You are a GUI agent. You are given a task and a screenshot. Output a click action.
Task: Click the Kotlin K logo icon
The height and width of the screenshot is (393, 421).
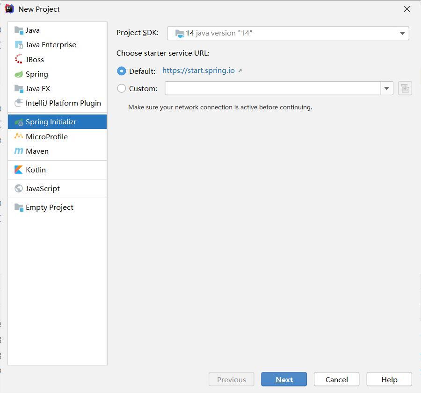coord(19,170)
